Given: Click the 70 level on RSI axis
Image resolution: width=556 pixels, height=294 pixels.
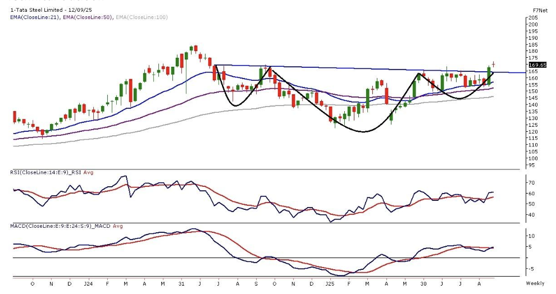Looking at the screenshot, I should point(531,183).
